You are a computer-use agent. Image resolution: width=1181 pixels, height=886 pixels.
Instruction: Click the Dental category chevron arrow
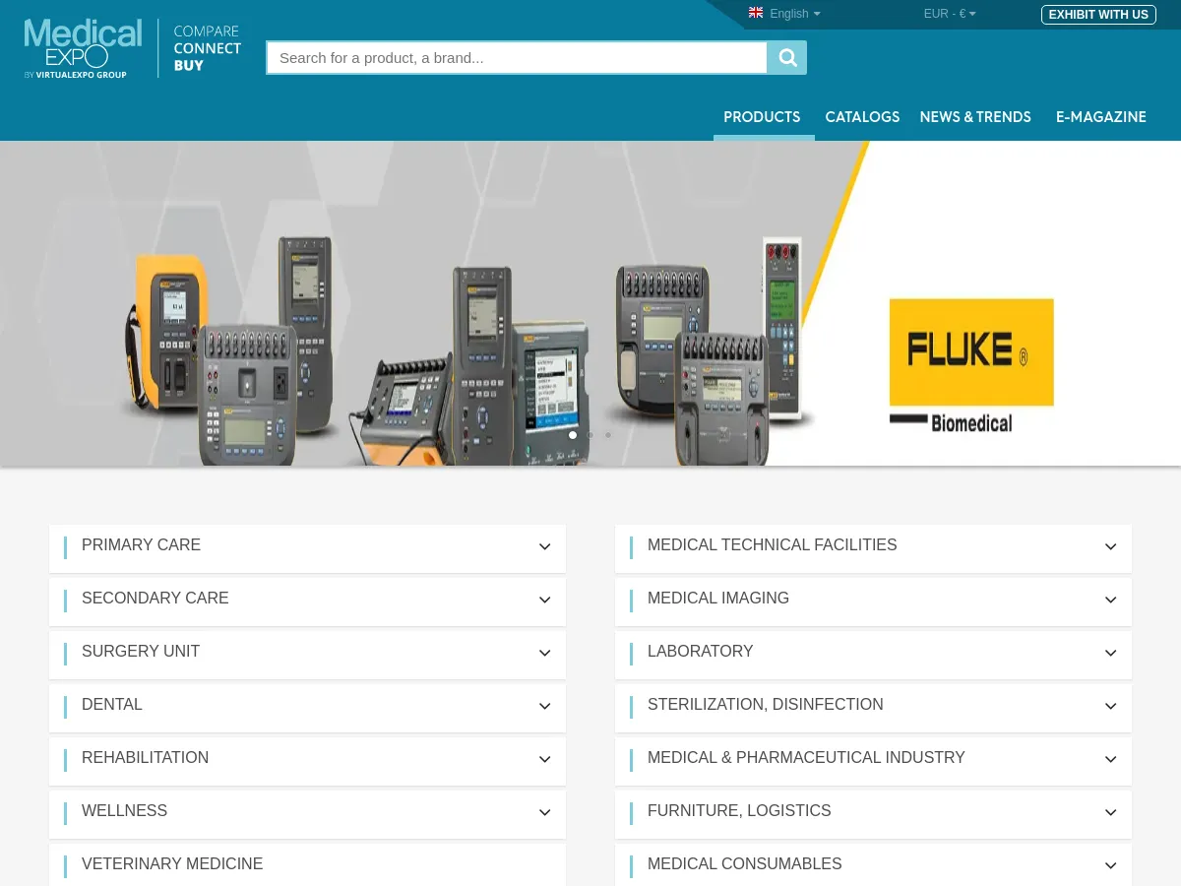pyautogui.click(x=544, y=707)
